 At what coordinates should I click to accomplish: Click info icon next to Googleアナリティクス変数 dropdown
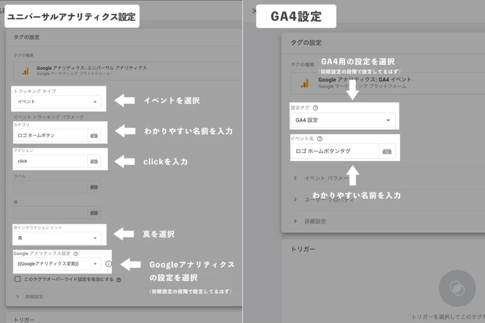pos(108,264)
